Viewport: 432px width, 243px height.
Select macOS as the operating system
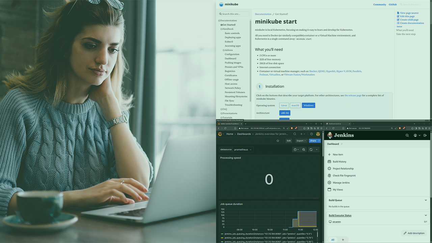pos(295,105)
